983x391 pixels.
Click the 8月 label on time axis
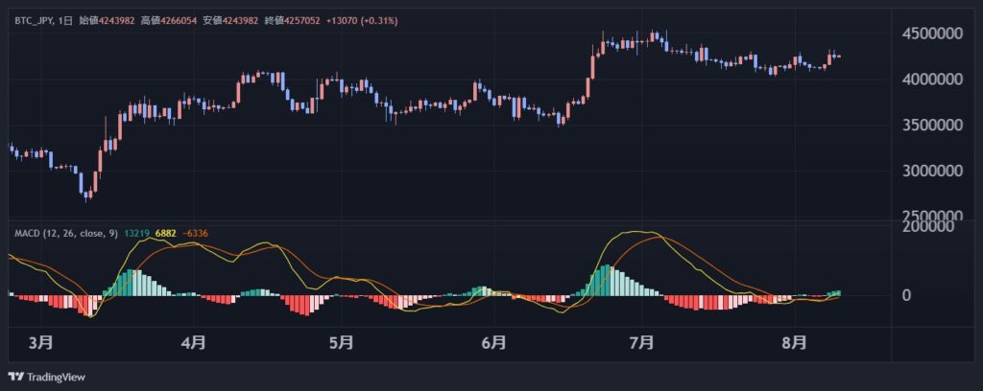point(793,341)
